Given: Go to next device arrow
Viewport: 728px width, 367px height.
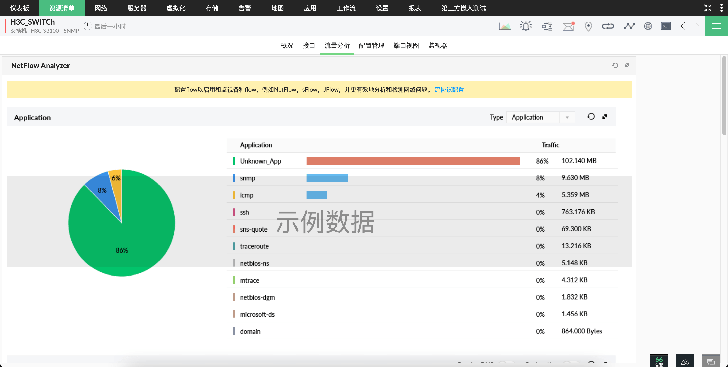Looking at the screenshot, I should click(x=697, y=26).
